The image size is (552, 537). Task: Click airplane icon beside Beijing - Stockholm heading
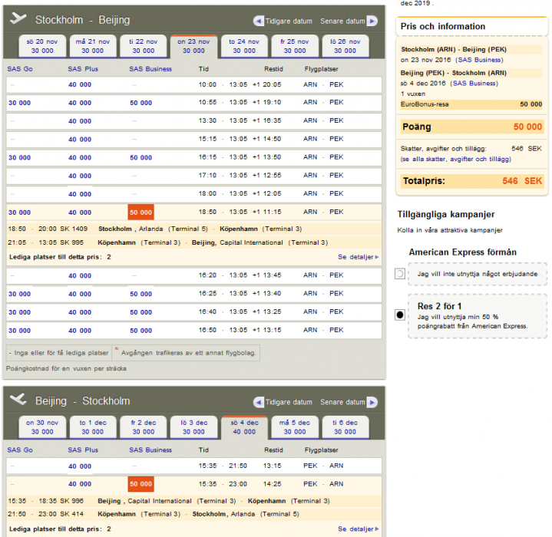tap(18, 400)
